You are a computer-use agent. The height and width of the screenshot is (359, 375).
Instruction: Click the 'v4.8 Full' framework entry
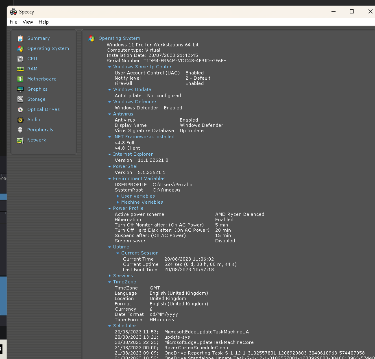124,143
